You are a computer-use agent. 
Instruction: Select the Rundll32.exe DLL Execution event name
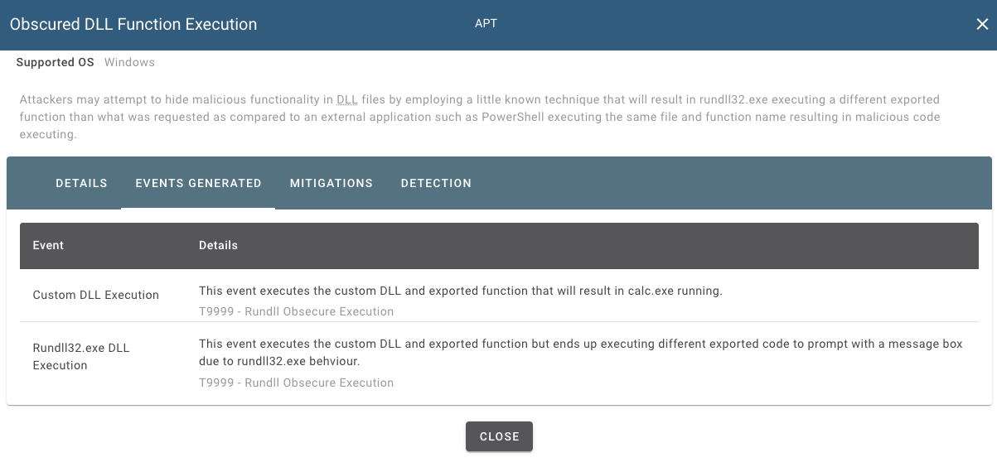point(81,357)
